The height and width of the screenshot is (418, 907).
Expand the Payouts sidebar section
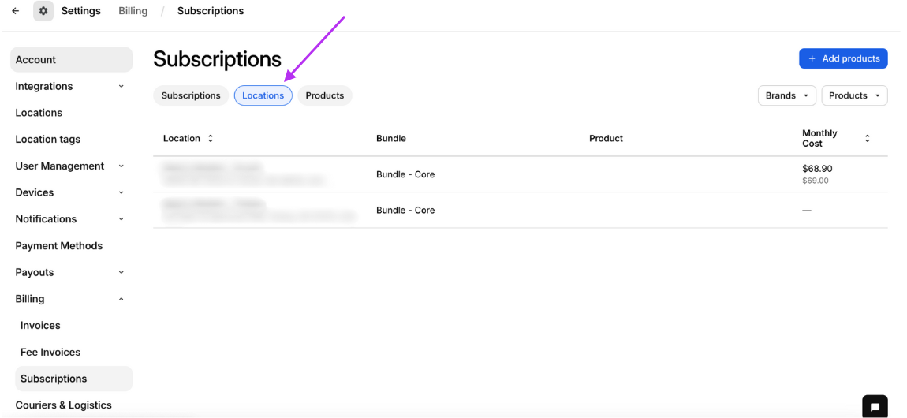point(121,272)
